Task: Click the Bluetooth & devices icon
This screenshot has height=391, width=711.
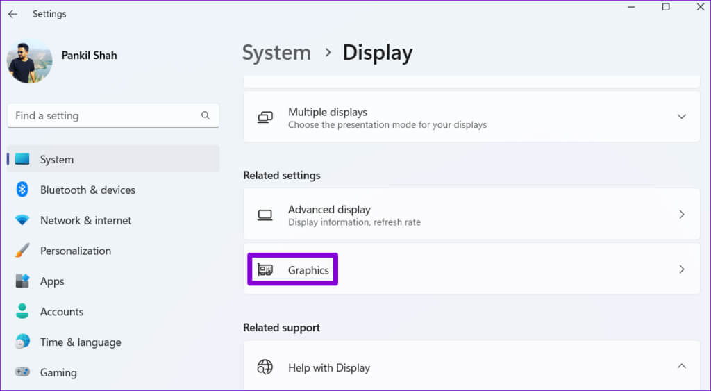Action: pos(22,190)
